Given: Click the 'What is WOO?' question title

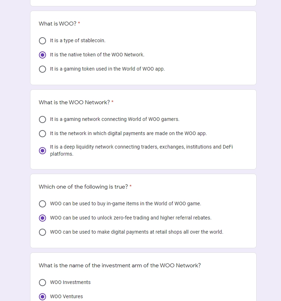Looking at the screenshot, I should (x=57, y=24).
